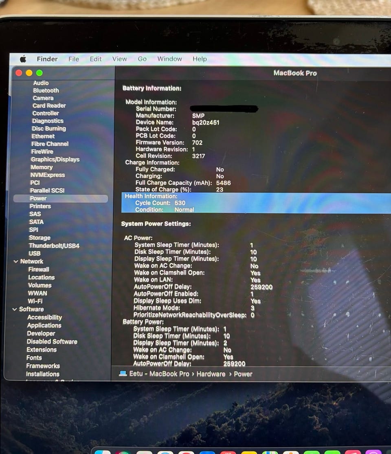Select the Network category label
This screenshot has height=454, width=391.
click(32, 261)
